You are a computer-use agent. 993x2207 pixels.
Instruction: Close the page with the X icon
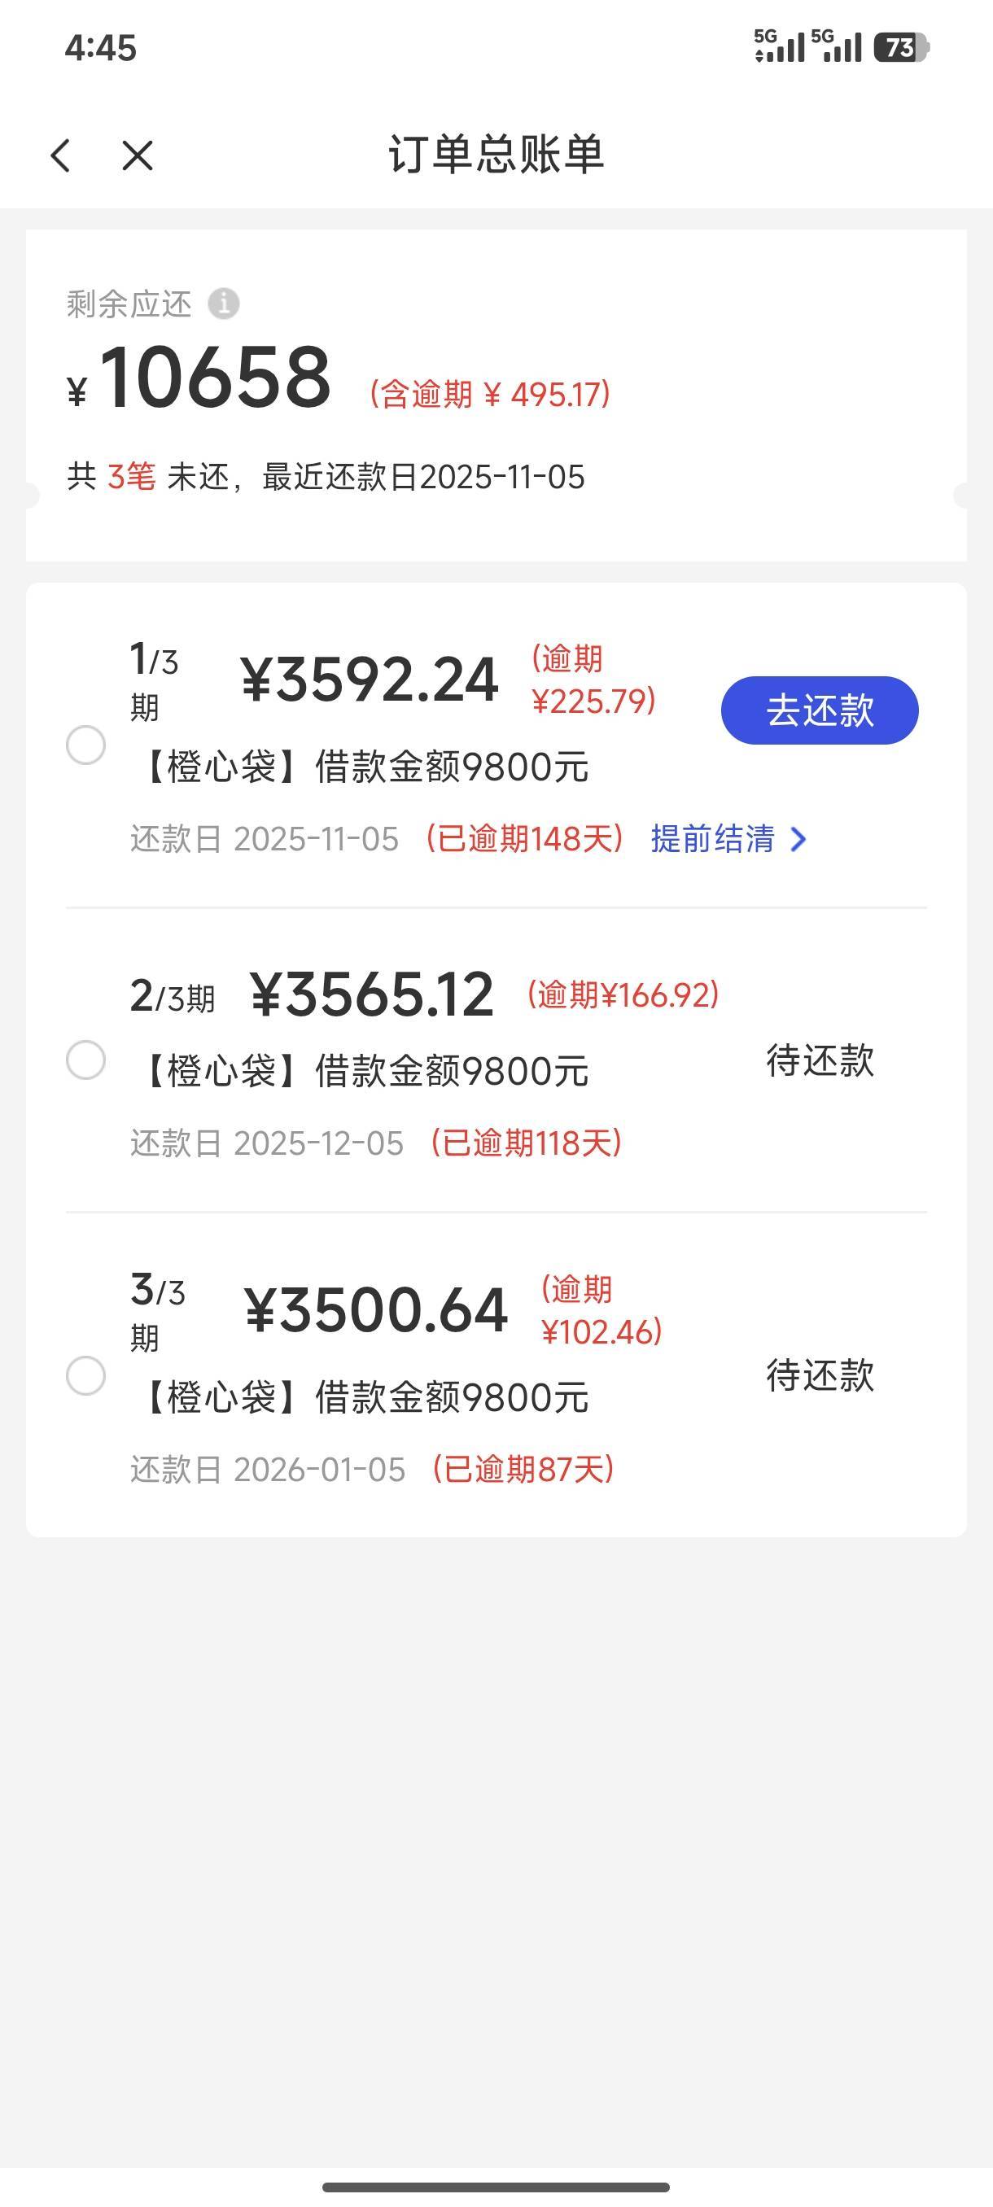click(137, 156)
